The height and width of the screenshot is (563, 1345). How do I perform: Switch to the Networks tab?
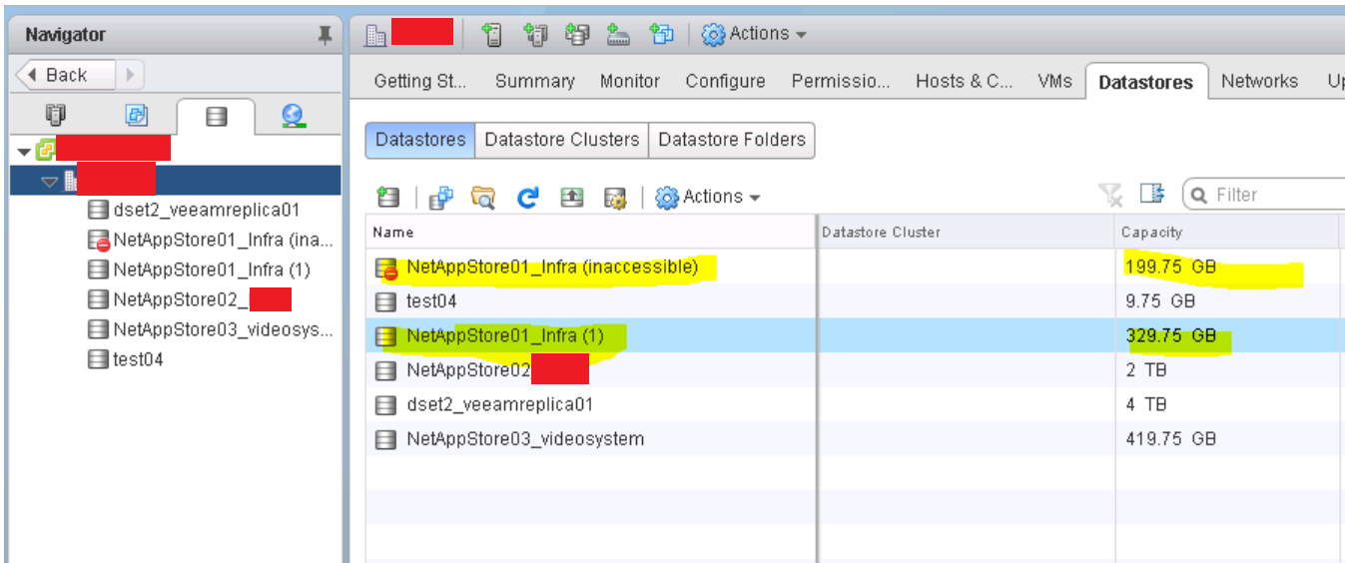click(1260, 82)
